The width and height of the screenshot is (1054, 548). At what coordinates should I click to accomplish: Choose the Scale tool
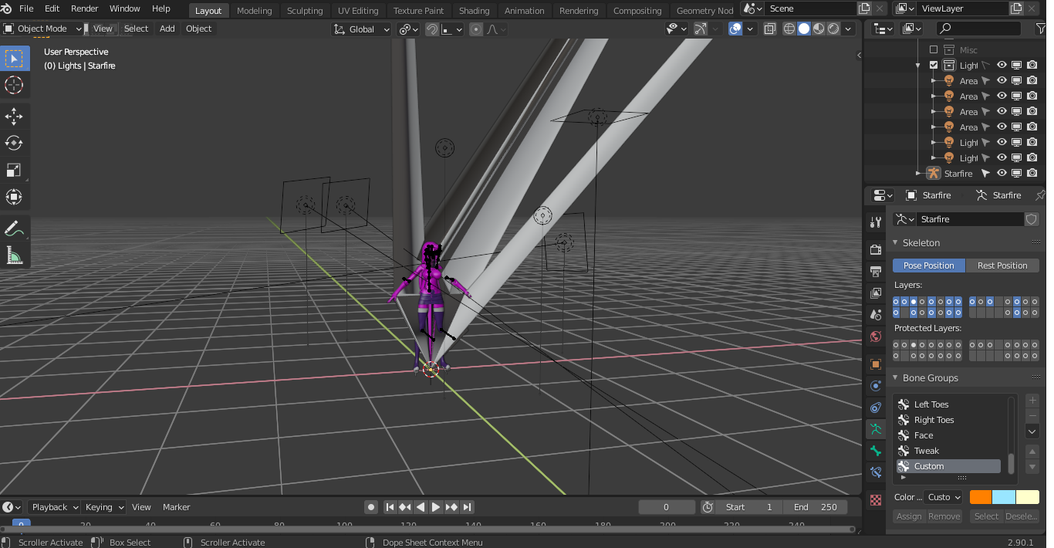[x=14, y=170]
